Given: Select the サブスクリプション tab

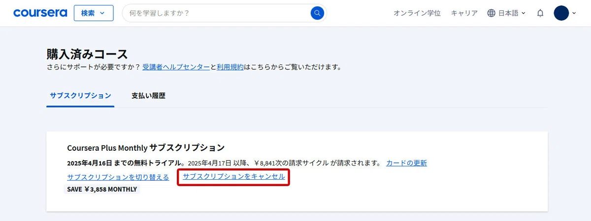Looking at the screenshot, I should tap(80, 96).
